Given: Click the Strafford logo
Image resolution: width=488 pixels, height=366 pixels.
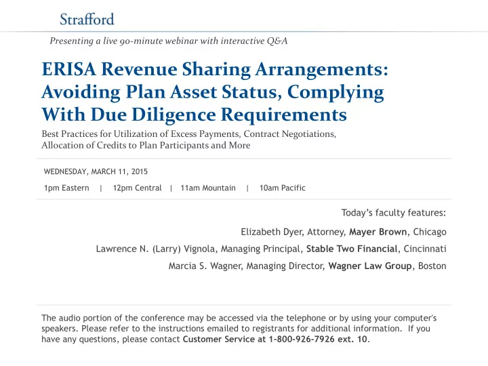Looking at the screenshot, I should click(x=87, y=19).
